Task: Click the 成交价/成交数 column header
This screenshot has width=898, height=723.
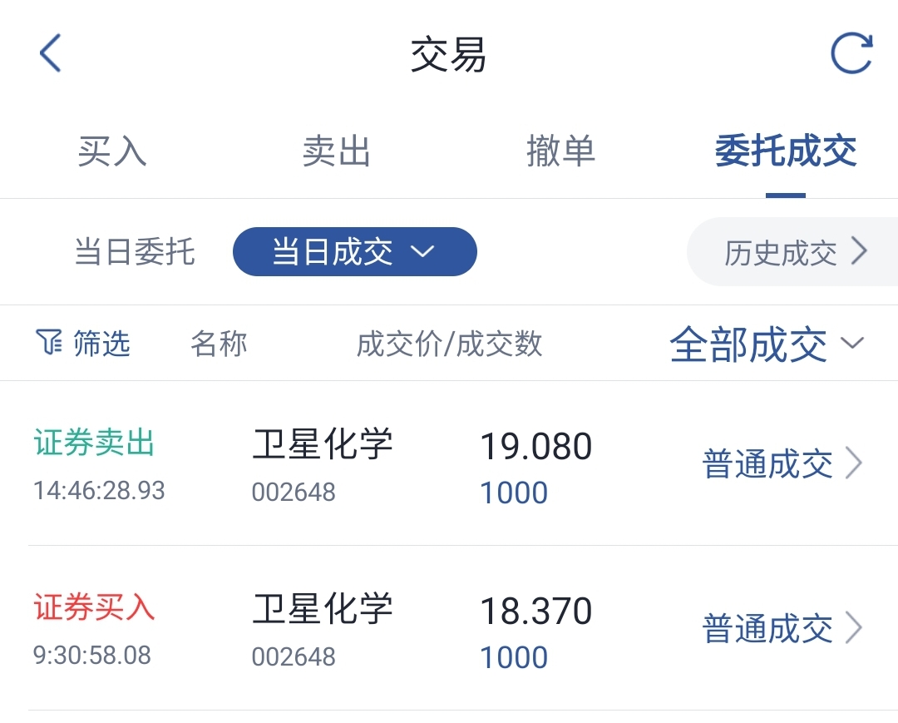Action: coord(449,344)
